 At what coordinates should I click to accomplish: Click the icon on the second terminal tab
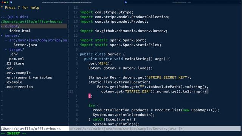coord(126,2)
